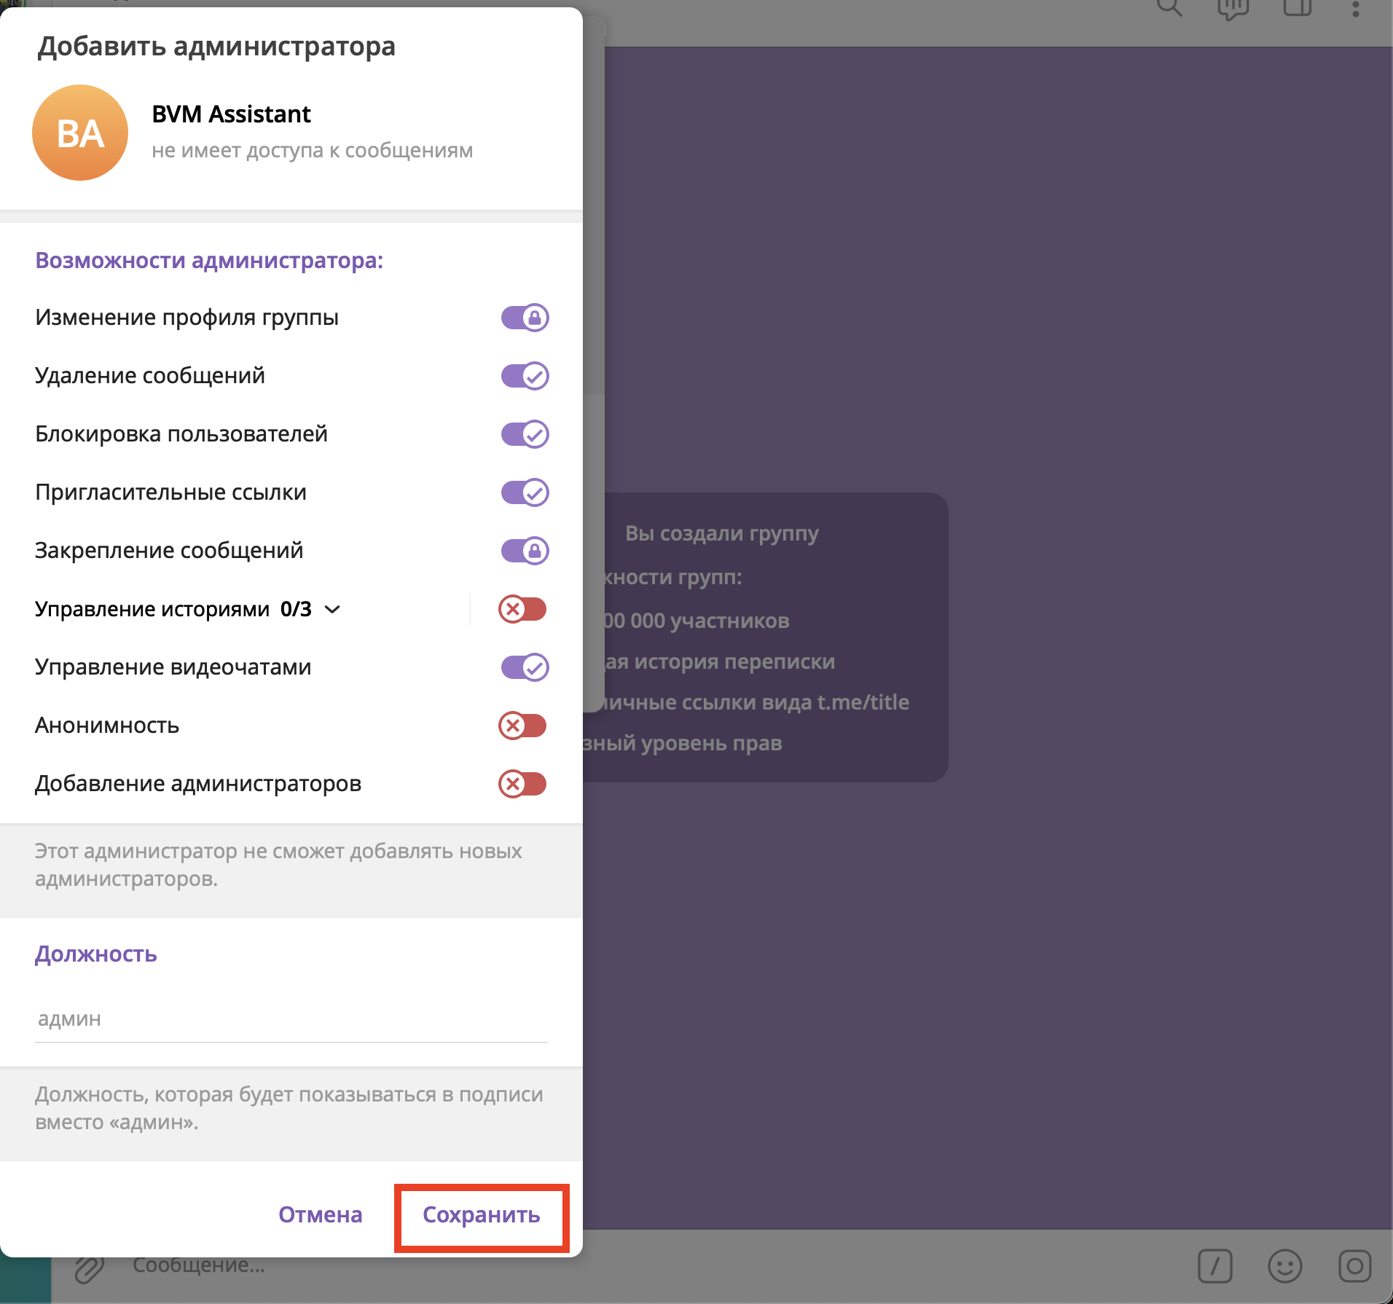Click the camera icon in message bar

(x=1354, y=1266)
